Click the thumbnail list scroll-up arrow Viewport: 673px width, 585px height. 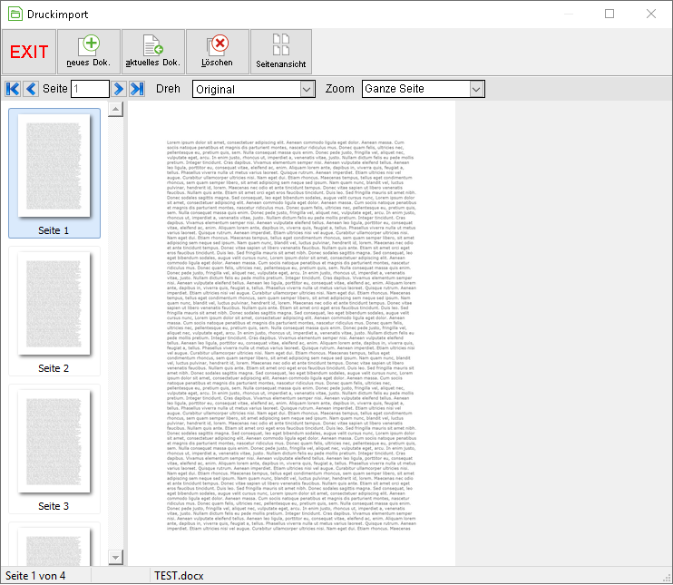115,110
